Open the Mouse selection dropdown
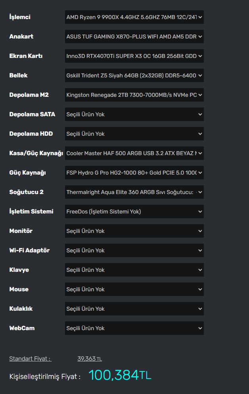 [134, 289]
